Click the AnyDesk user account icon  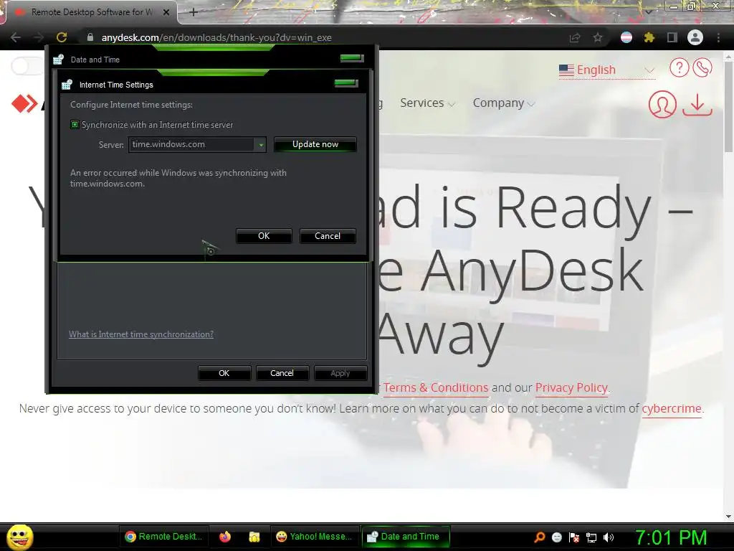coord(662,103)
